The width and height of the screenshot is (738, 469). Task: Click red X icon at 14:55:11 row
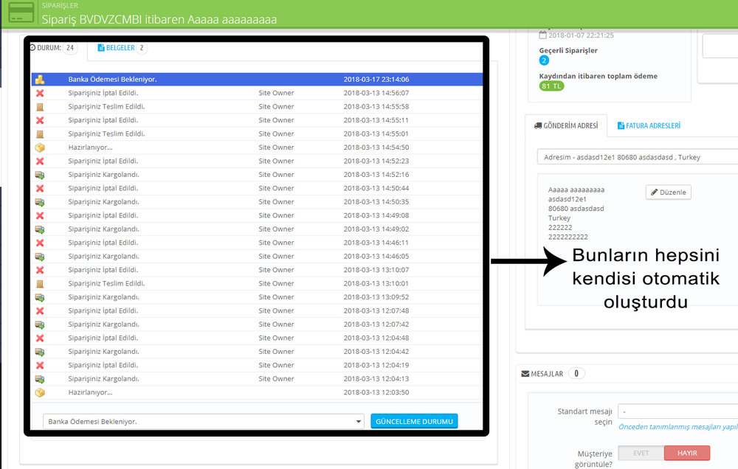coord(40,120)
